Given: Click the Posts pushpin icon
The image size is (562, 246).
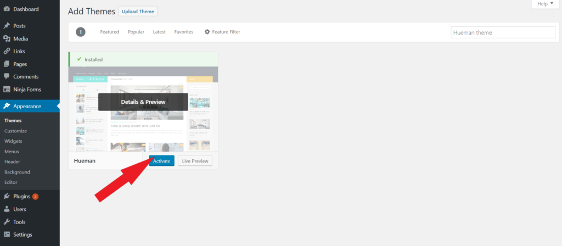Looking at the screenshot, I should click(7, 26).
